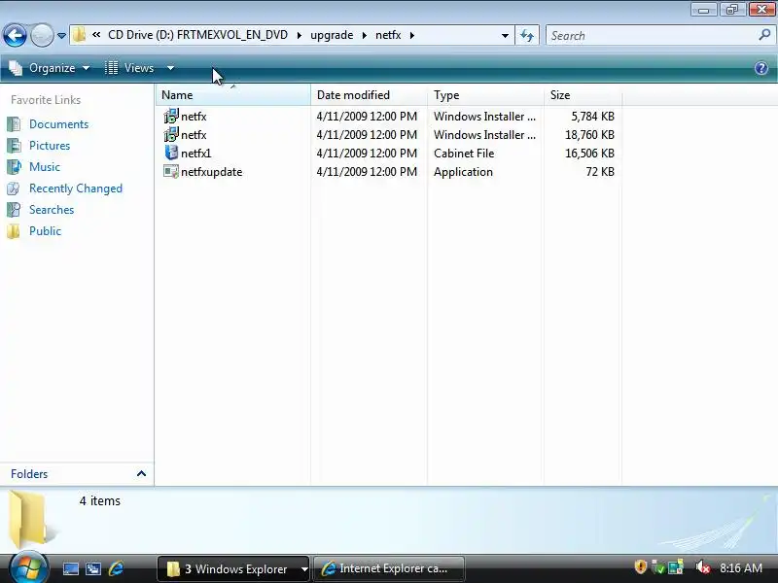Click Pictures icon in Favorite Links

click(14, 145)
